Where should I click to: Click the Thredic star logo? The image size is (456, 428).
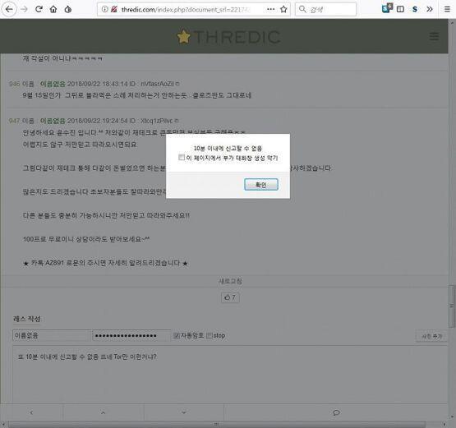(x=183, y=37)
